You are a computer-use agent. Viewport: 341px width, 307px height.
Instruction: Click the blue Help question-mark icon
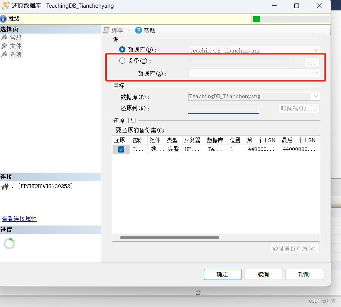point(138,30)
